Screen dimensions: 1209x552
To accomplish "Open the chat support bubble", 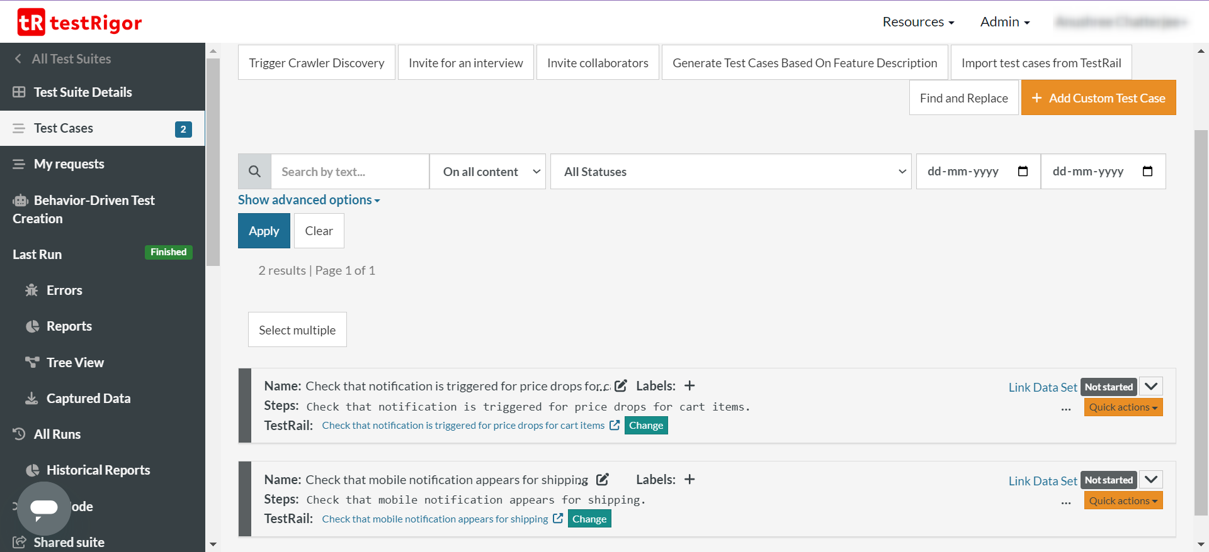I will tap(44, 508).
